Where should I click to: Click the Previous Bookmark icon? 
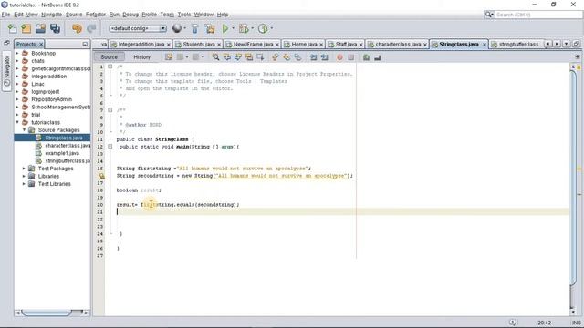276,57
